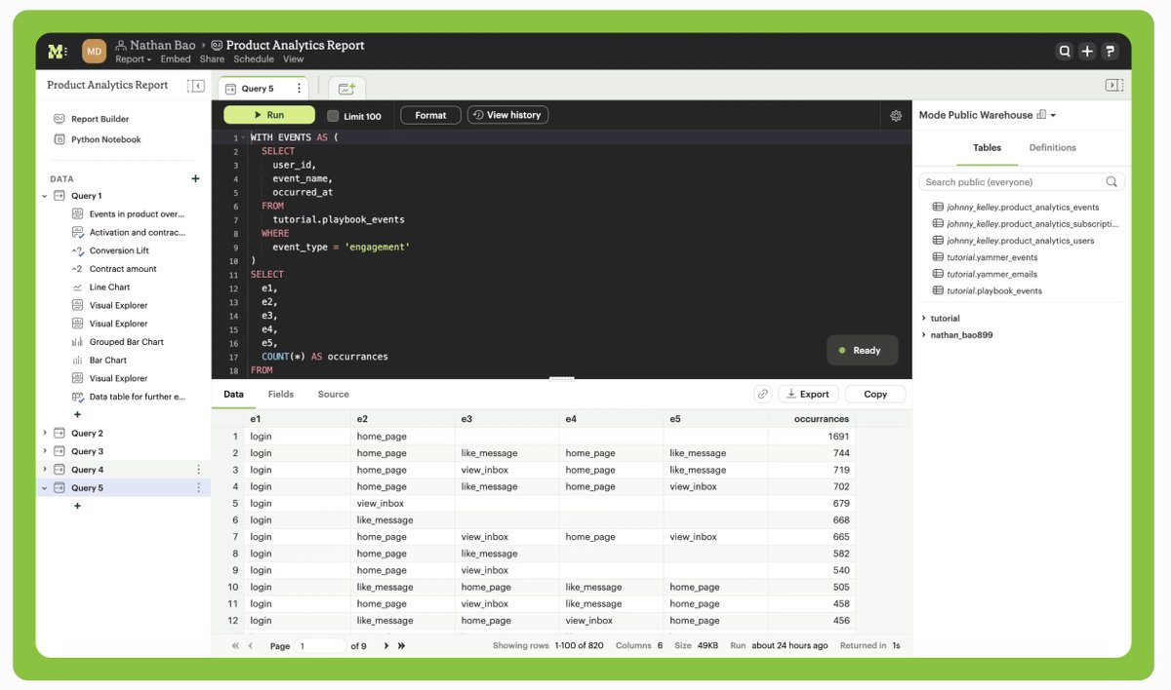Expand the tutorial schema in the Tables panel

pos(924,318)
